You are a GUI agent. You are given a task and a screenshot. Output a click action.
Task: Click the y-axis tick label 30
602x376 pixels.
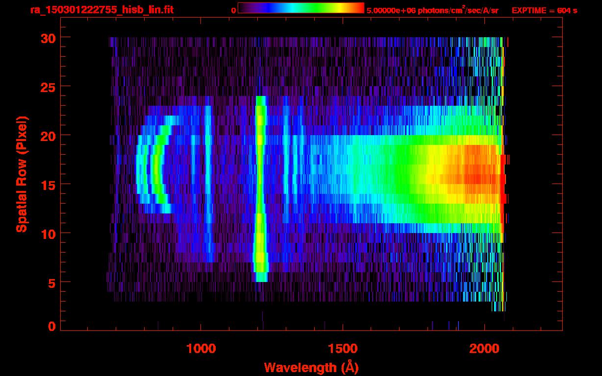[48, 38]
